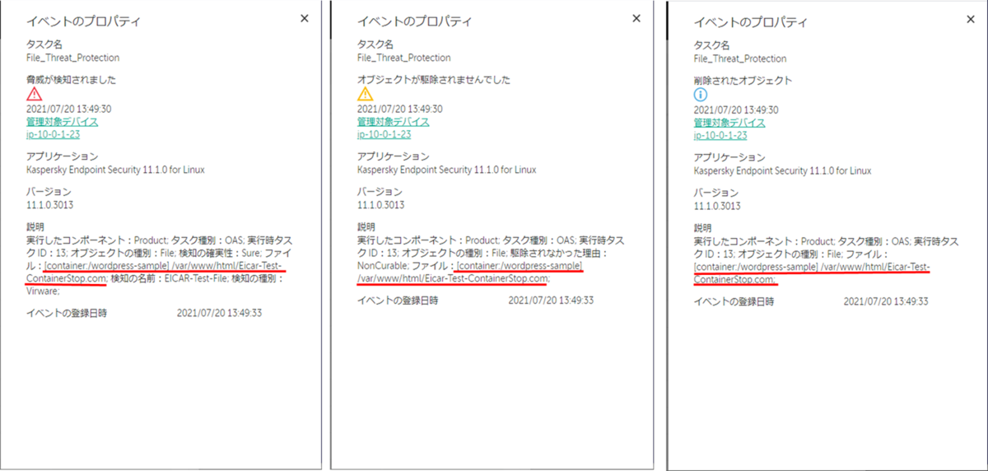Open ip-10-0-1-23 device link in threat detected panel

click(x=52, y=135)
